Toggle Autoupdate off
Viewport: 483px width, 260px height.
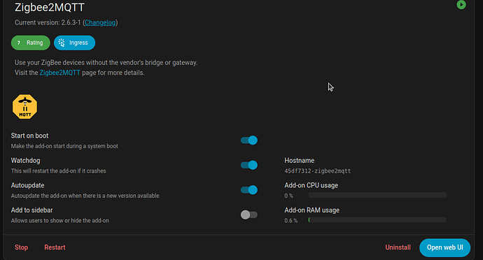[249, 190]
